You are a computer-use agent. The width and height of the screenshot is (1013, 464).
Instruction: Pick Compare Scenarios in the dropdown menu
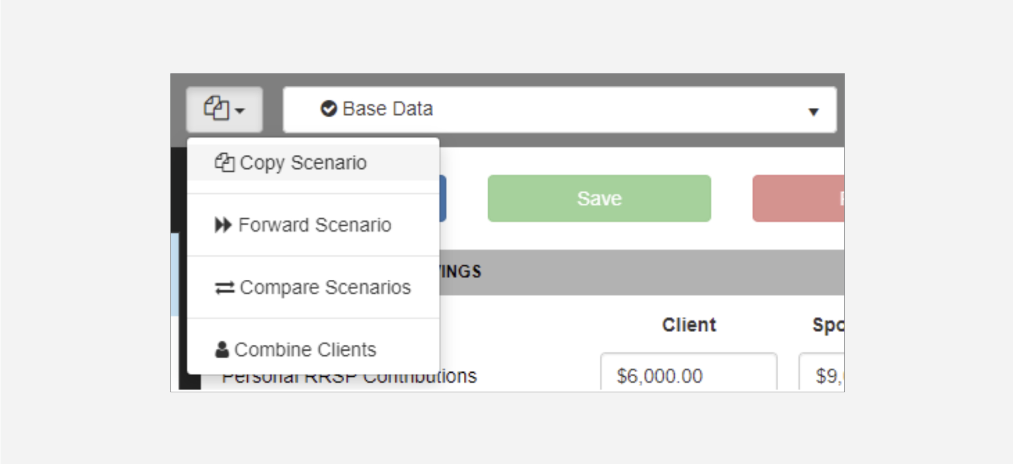pyautogui.click(x=325, y=287)
